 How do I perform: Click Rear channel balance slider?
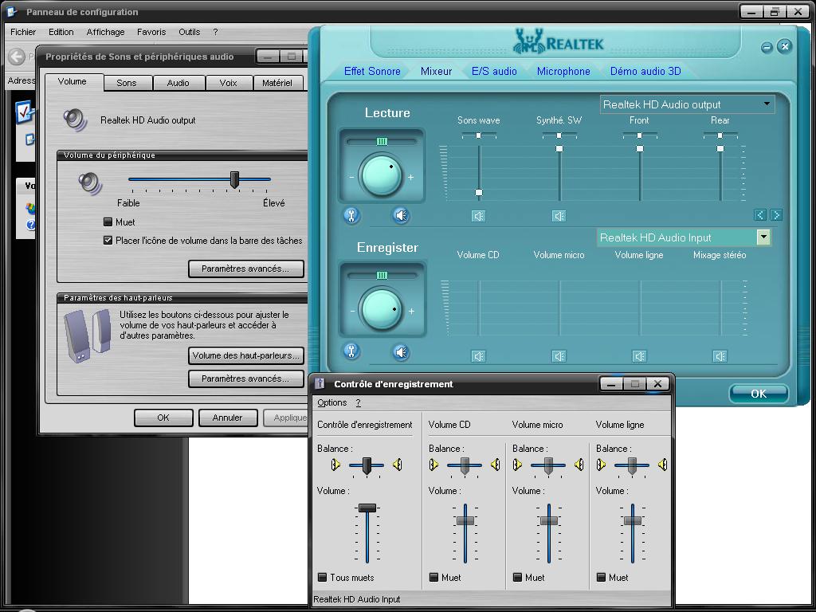720,135
